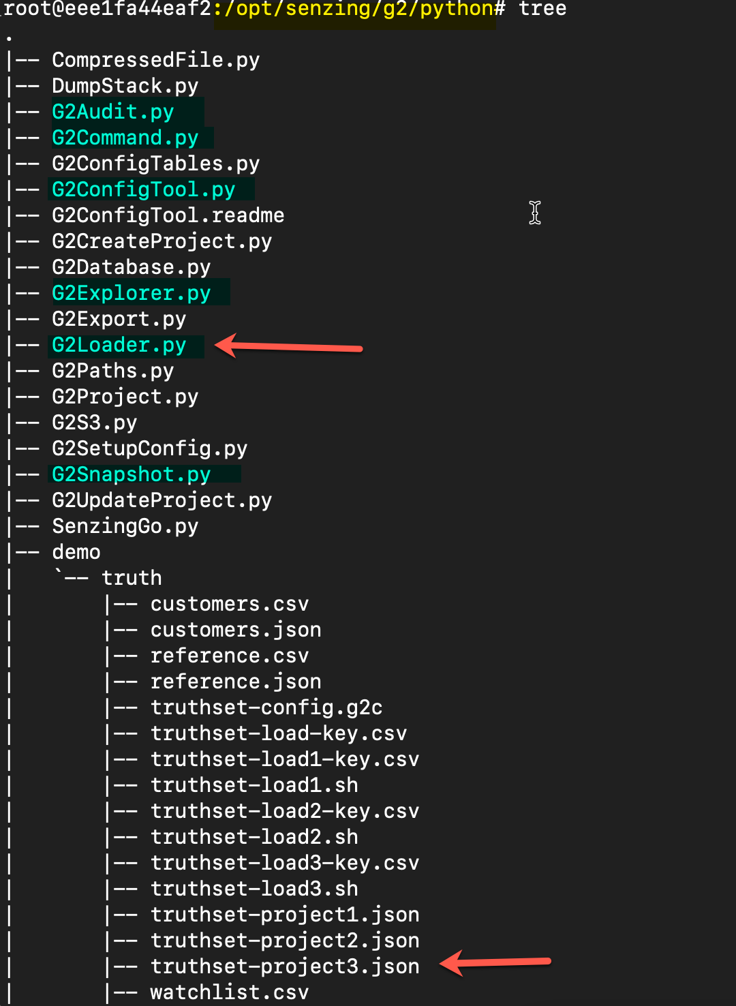
Task: Click the reference.json filename
Action: click(235, 682)
